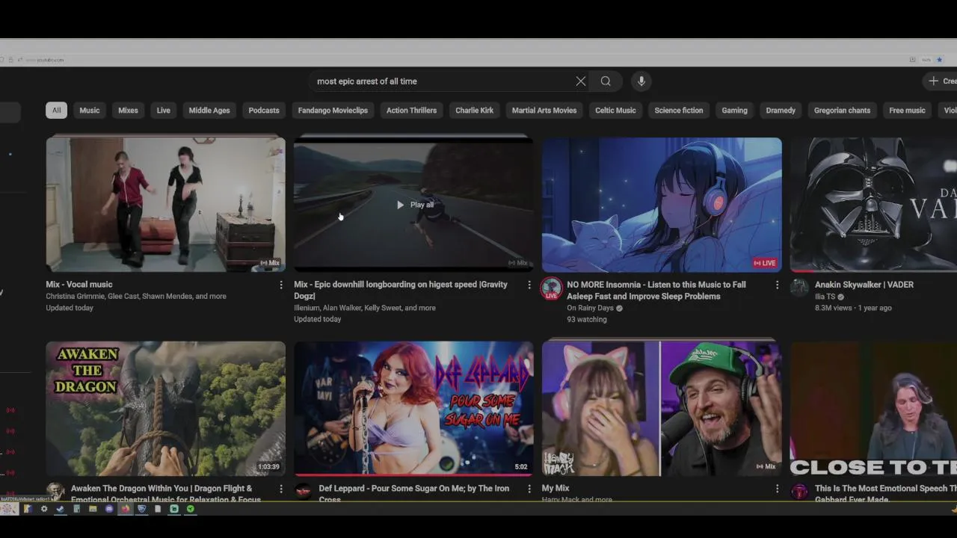
Task: Open the Mix - Vocal music title
Action: (79, 285)
